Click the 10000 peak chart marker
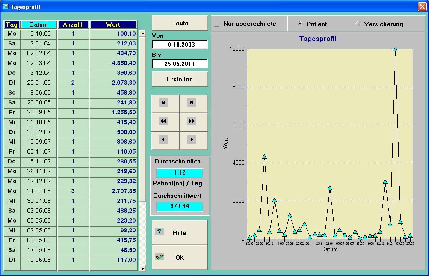The height and width of the screenshot is (276, 429). click(395, 49)
